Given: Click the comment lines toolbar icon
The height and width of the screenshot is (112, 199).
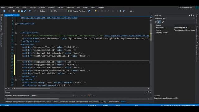Looking at the screenshot, I should [131, 11].
